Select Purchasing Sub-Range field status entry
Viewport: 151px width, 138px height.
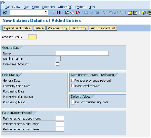click(x=18, y=97)
